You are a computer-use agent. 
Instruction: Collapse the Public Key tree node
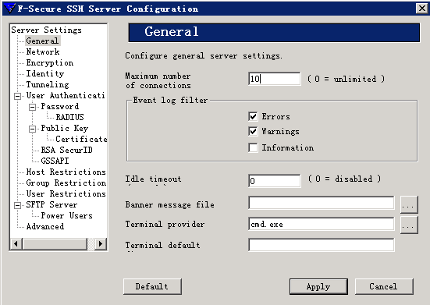pos(32,129)
